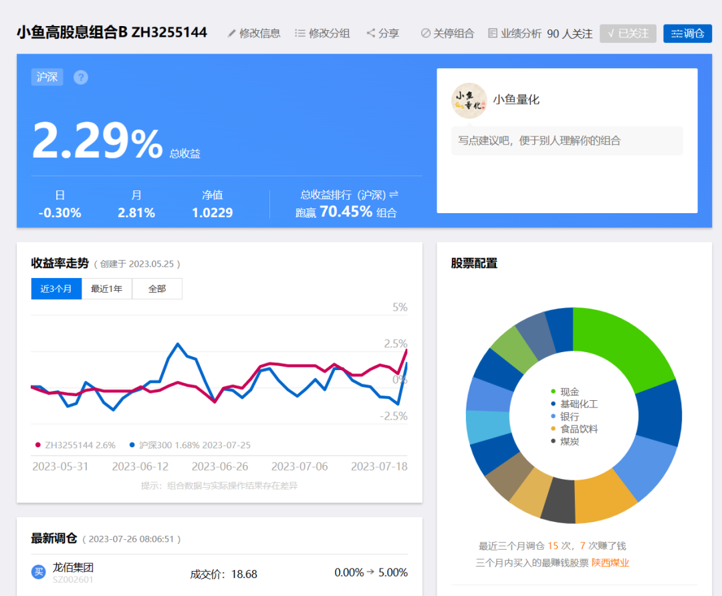Open the 龙佰集团 stock entry
The width and height of the screenshot is (722, 596).
[x=73, y=567]
